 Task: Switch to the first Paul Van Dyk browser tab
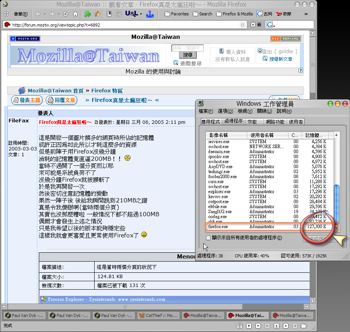coord(25,315)
